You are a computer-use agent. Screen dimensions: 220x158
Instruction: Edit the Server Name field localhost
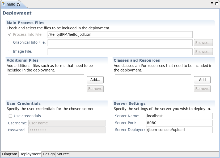tap(179, 116)
